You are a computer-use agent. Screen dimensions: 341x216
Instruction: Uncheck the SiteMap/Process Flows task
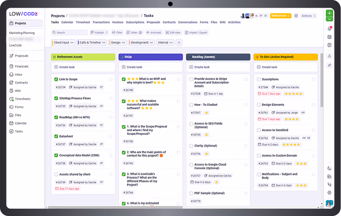56,98
